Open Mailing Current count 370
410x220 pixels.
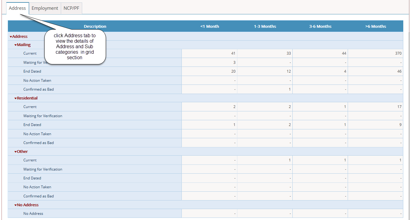point(398,53)
